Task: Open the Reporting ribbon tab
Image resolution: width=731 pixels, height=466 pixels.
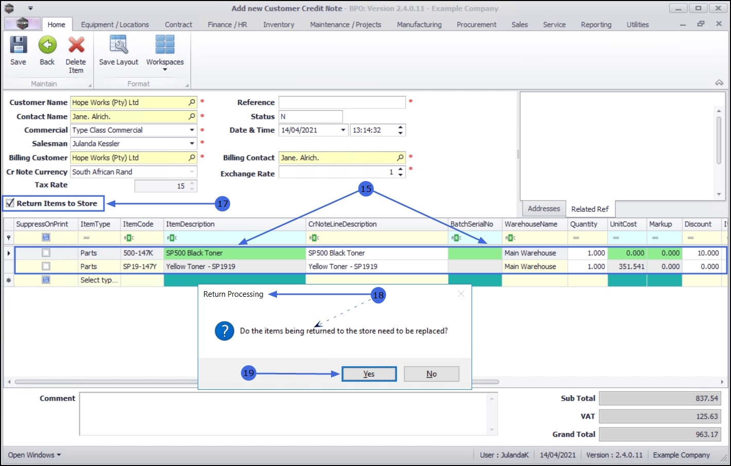Action: click(596, 24)
